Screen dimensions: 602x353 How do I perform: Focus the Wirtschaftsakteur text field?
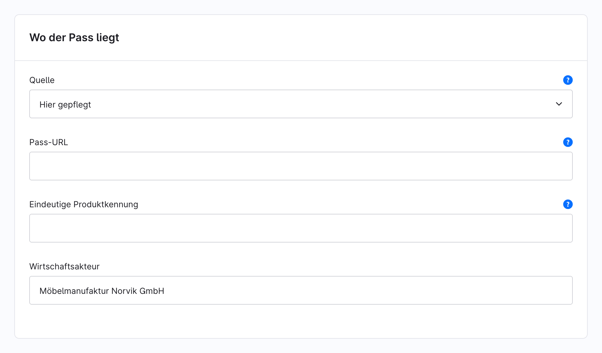pyautogui.click(x=301, y=290)
